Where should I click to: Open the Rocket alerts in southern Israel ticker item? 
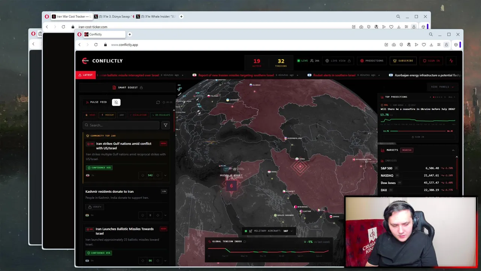click(334, 75)
